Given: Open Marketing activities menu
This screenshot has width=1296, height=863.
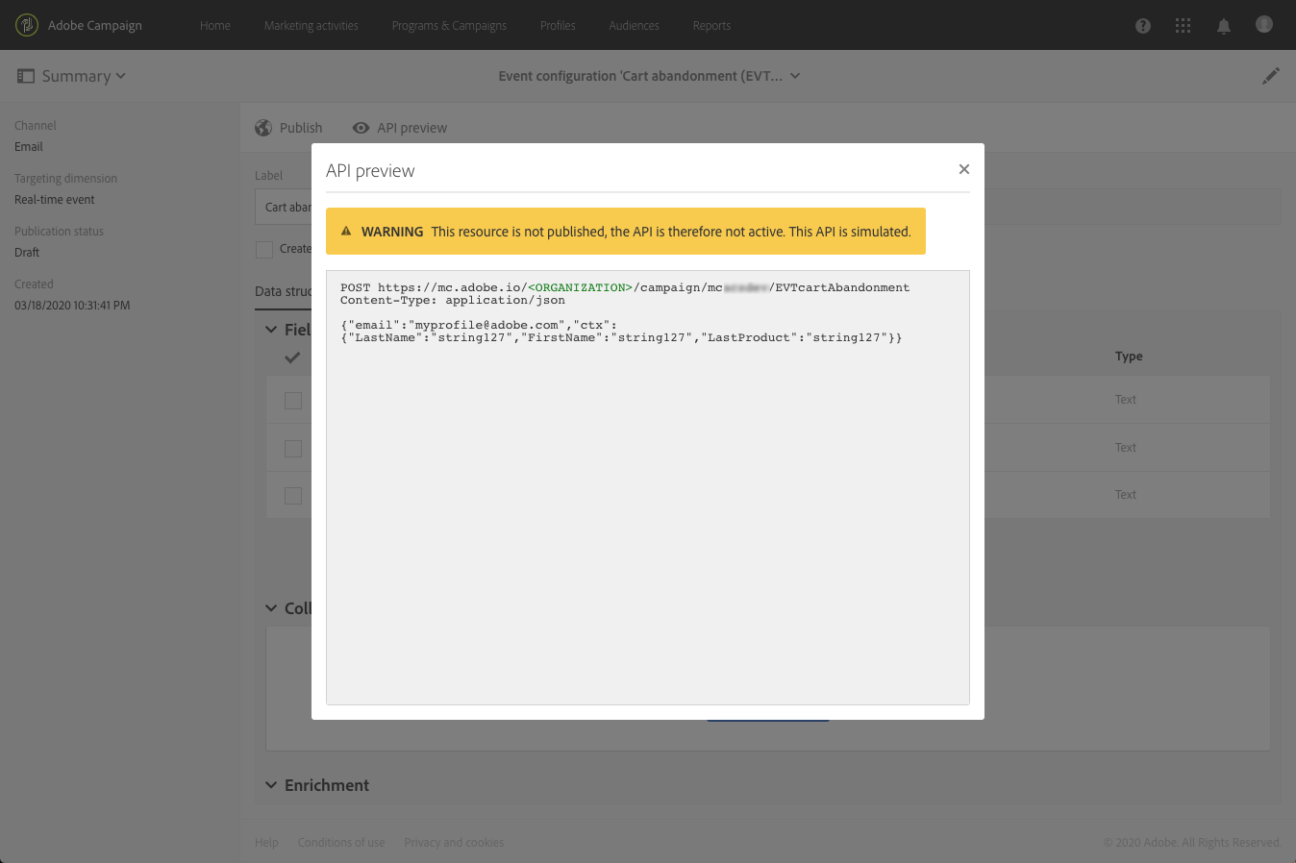Looking at the screenshot, I should pyautogui.click(x=312, y=26).
